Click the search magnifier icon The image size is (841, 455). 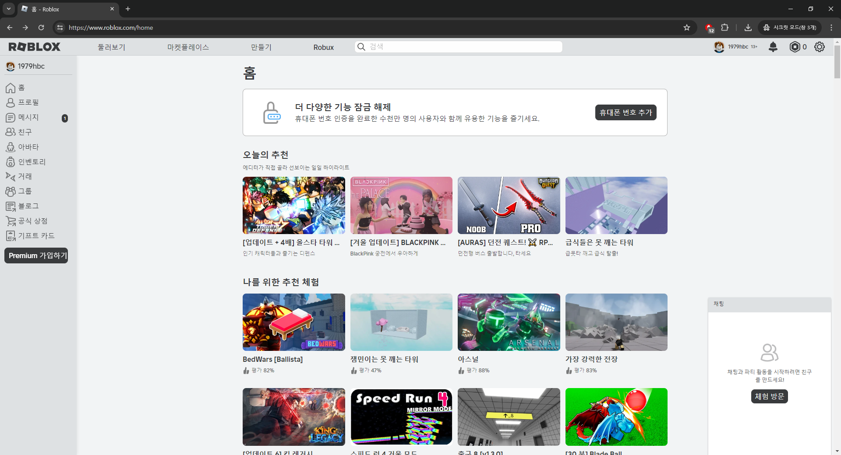tap(361, 47)
